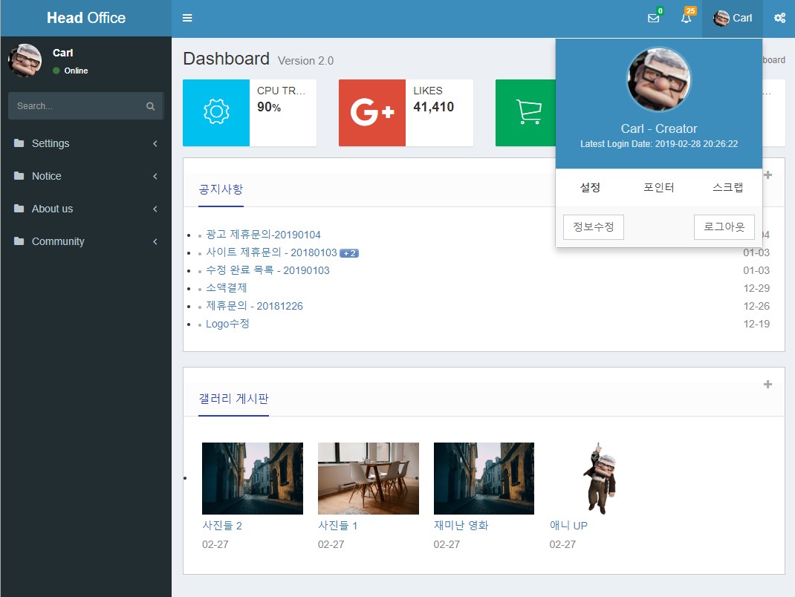Expand the Settings sidebar menu
Screen dimensions: 795x597
point(85,143)
